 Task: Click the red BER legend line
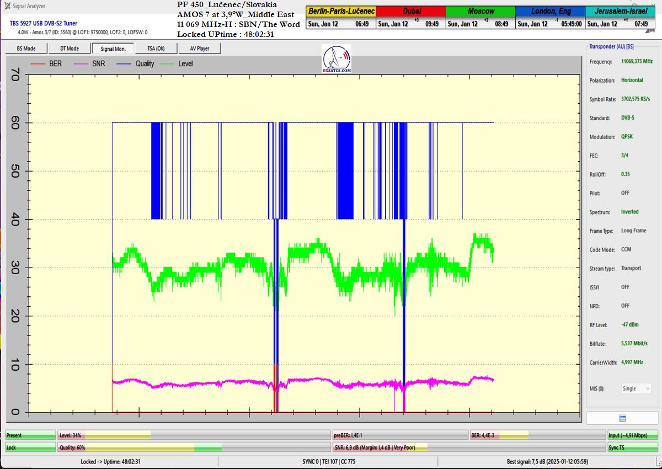click(38, 64)
